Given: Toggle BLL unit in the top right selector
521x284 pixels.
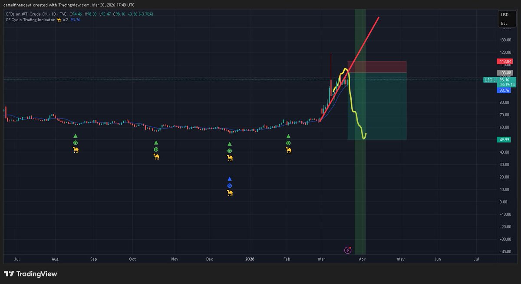Looking at the screenshot, I should (x=504, y=23).
